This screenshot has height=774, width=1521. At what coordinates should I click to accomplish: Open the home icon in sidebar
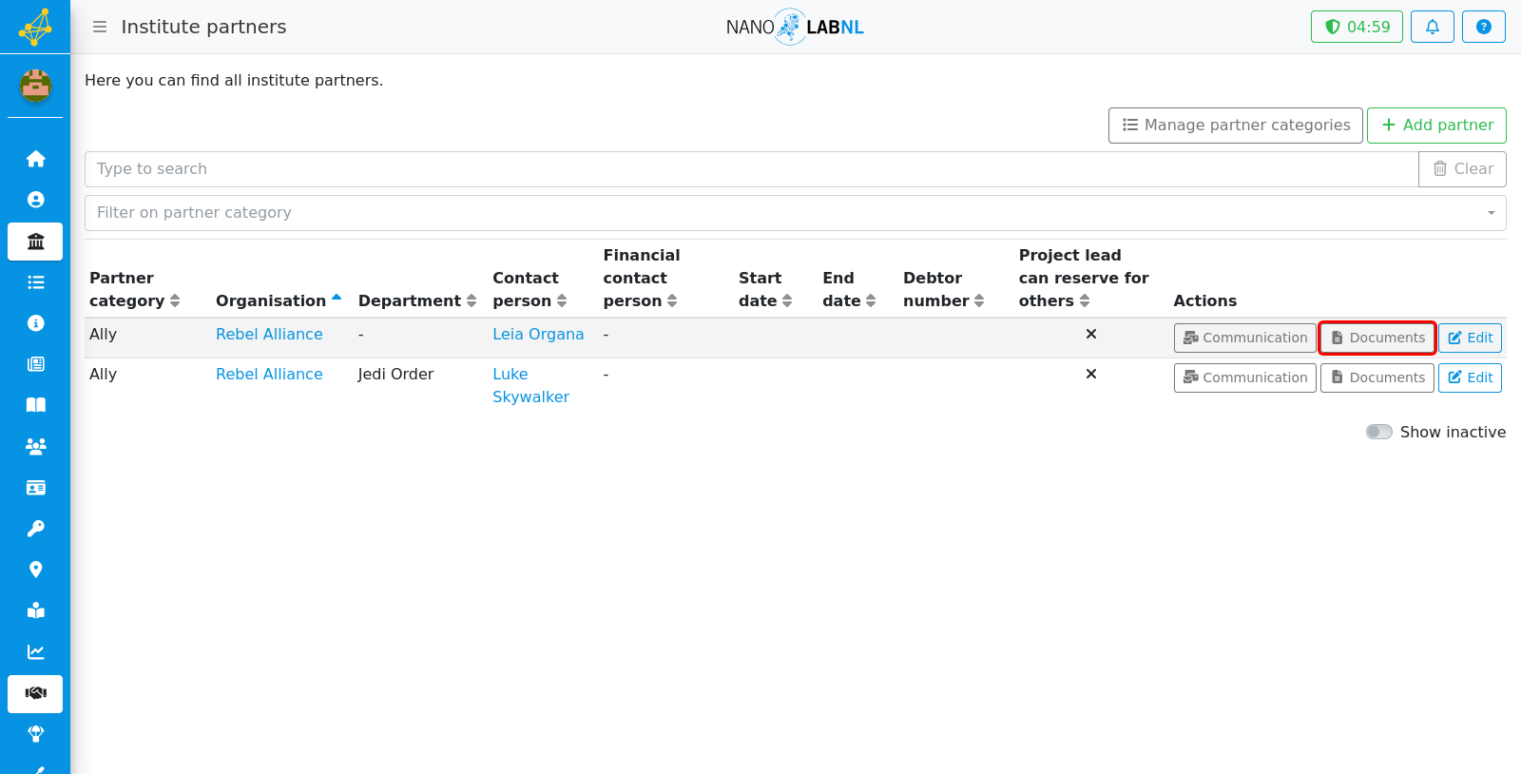point(35,159)
